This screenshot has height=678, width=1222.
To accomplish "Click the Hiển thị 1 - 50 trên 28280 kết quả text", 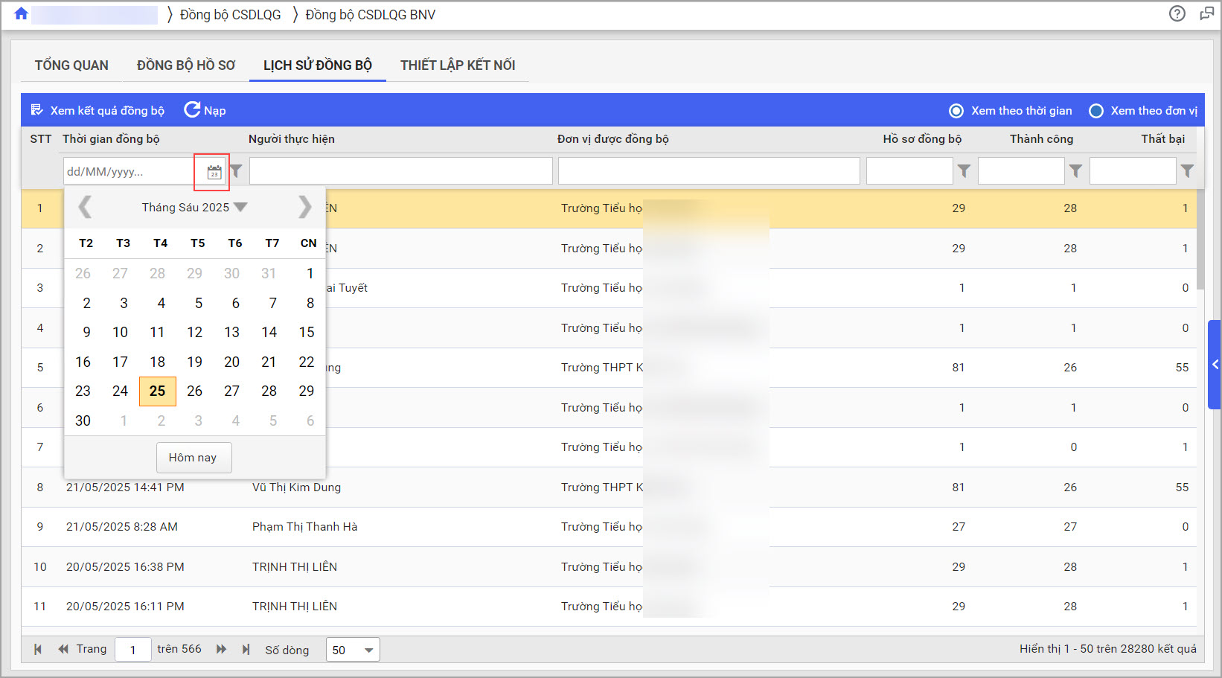I will (x=1108, y=649).
